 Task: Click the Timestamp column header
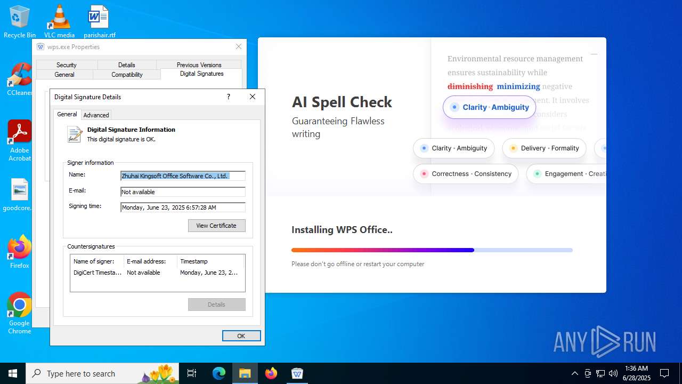coord(210,261)
